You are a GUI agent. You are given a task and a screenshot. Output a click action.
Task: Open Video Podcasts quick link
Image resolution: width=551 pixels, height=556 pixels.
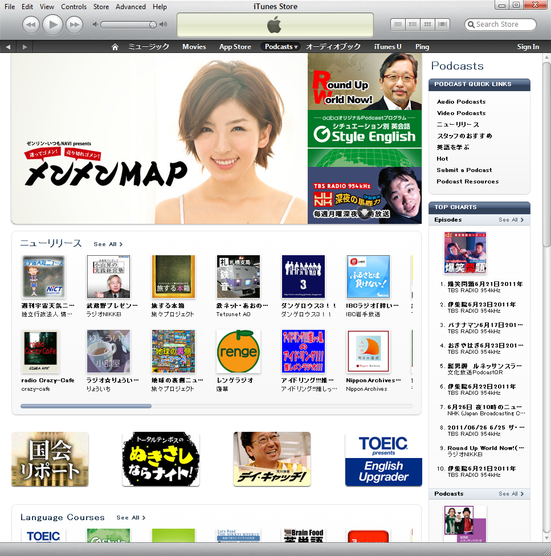coord(461,113)
